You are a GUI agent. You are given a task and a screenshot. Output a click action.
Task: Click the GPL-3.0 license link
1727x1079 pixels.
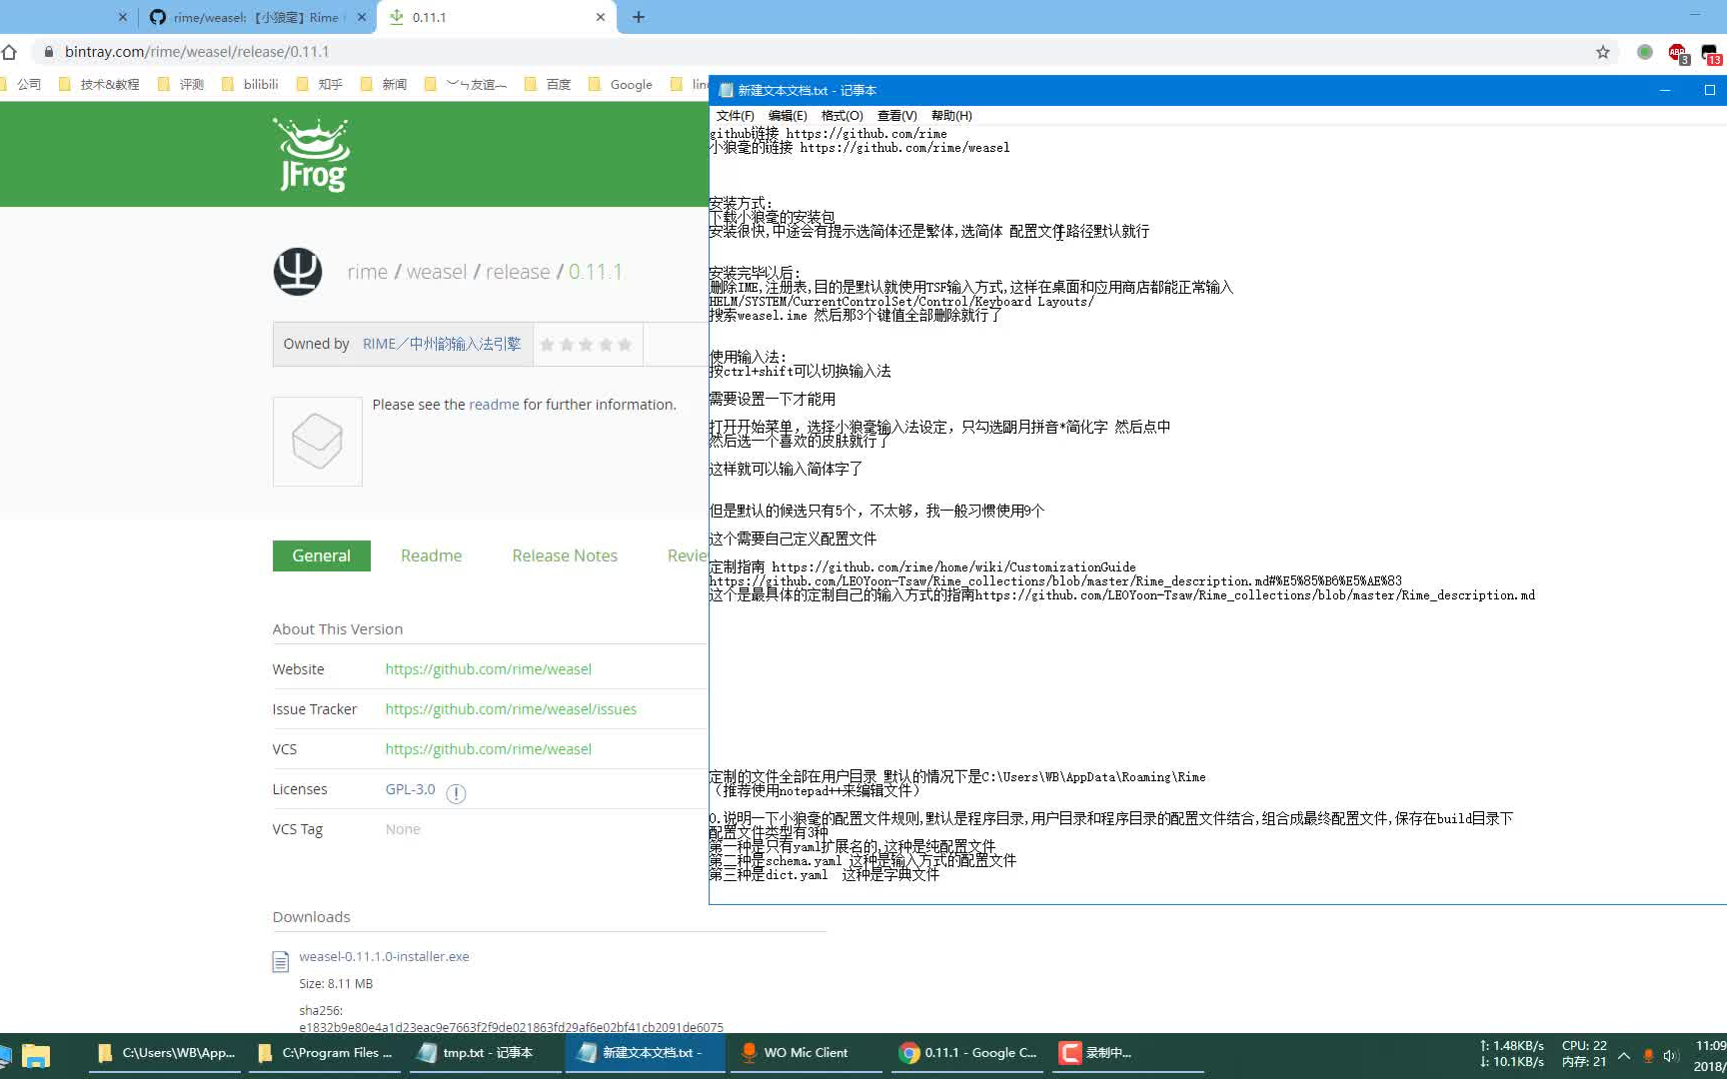(411, 789)
